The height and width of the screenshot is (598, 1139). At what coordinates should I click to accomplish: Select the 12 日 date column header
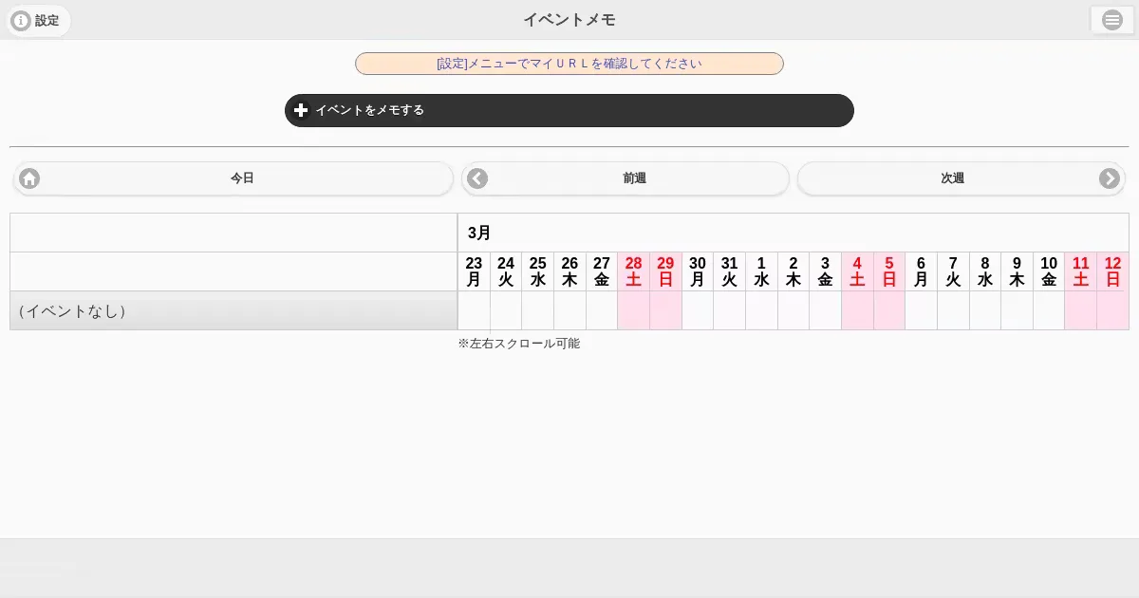point(1112,271)
